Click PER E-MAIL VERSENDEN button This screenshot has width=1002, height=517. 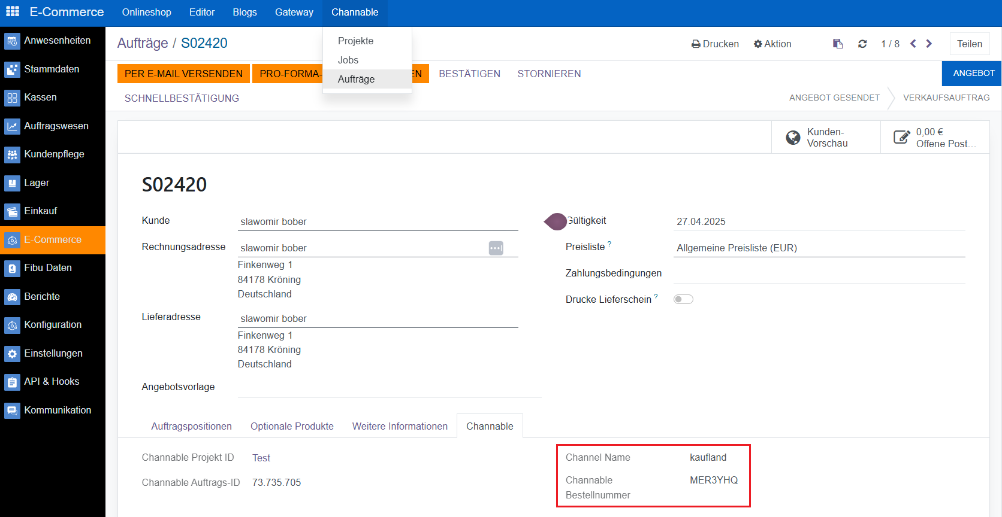[183, 74]
